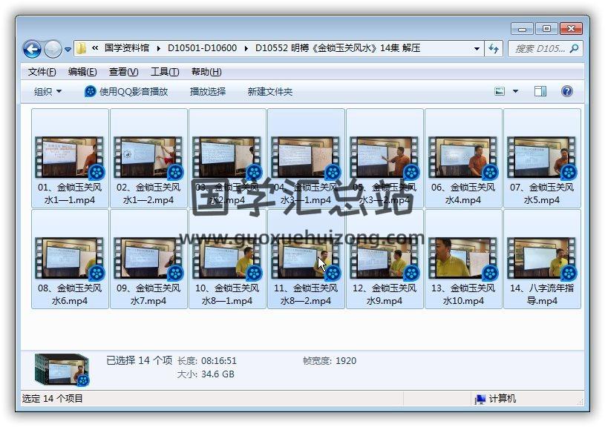Open the 工具(T) menu

coord(164,72)
